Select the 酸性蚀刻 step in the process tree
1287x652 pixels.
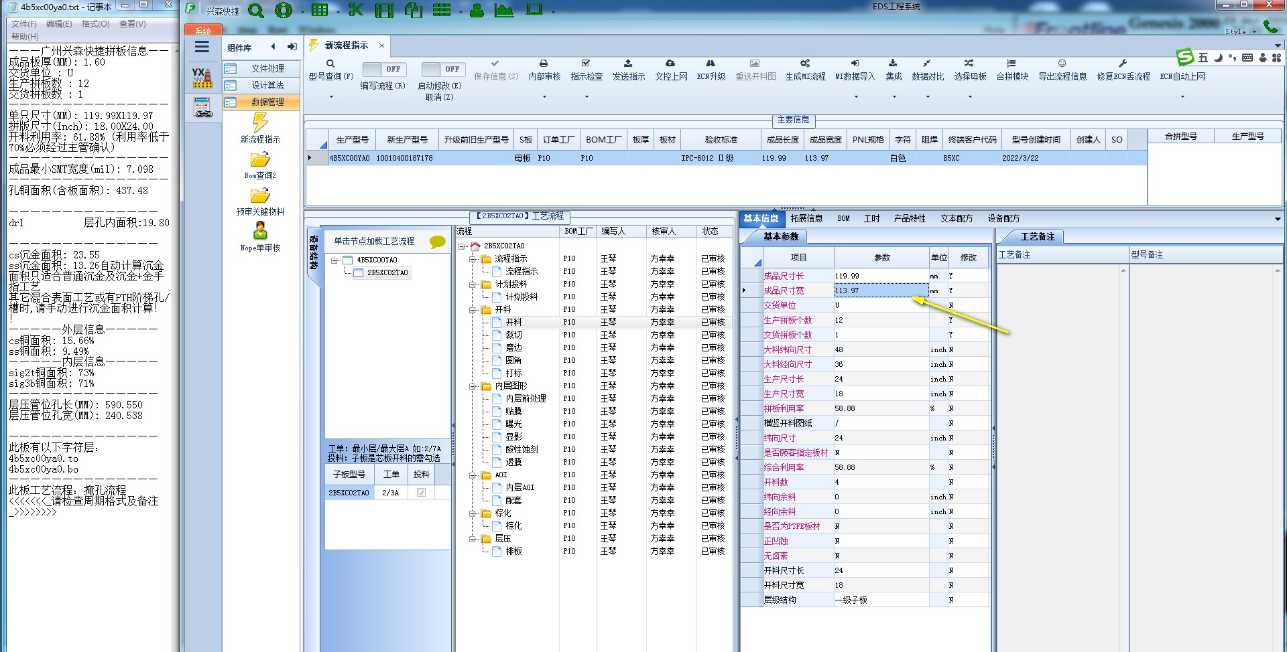522,449
